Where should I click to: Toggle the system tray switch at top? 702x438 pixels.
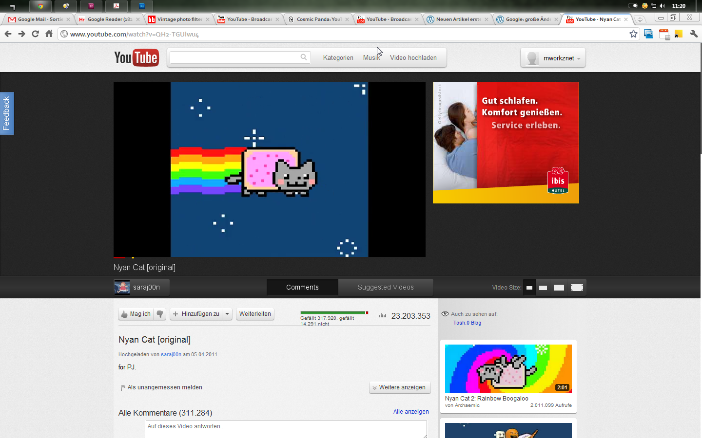[632, 6]
